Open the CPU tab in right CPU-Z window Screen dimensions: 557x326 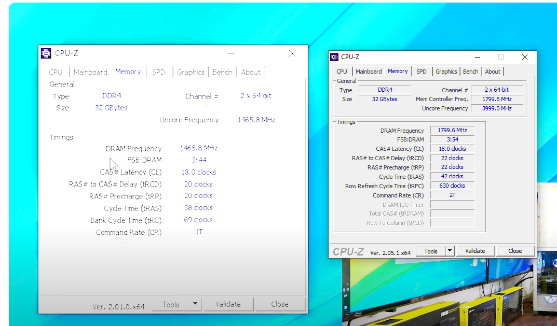coord(342,72)
